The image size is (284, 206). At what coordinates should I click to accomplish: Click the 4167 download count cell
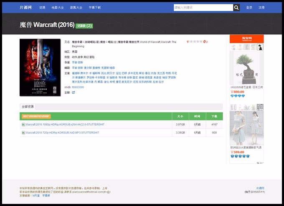pos(214,124)
